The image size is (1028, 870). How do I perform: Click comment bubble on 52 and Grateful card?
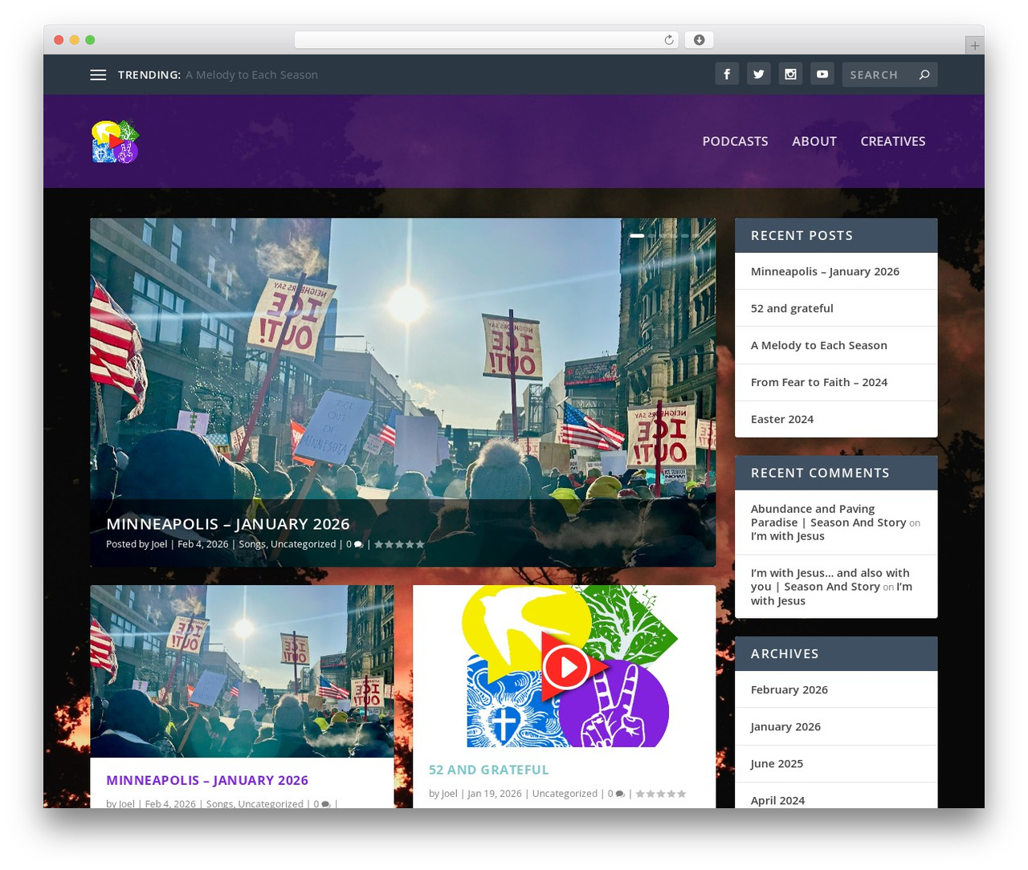click(620, 794)
